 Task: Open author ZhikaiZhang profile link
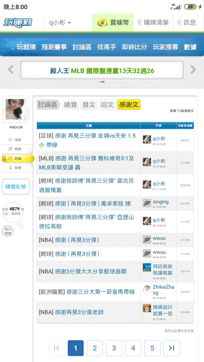163,290
